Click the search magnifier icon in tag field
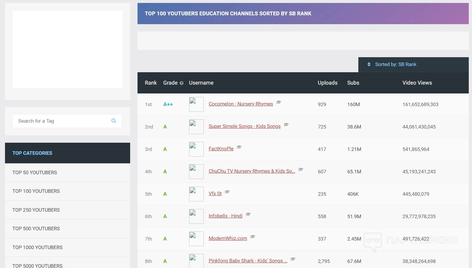Screen dimensions: 472x268 click(114, 121)
